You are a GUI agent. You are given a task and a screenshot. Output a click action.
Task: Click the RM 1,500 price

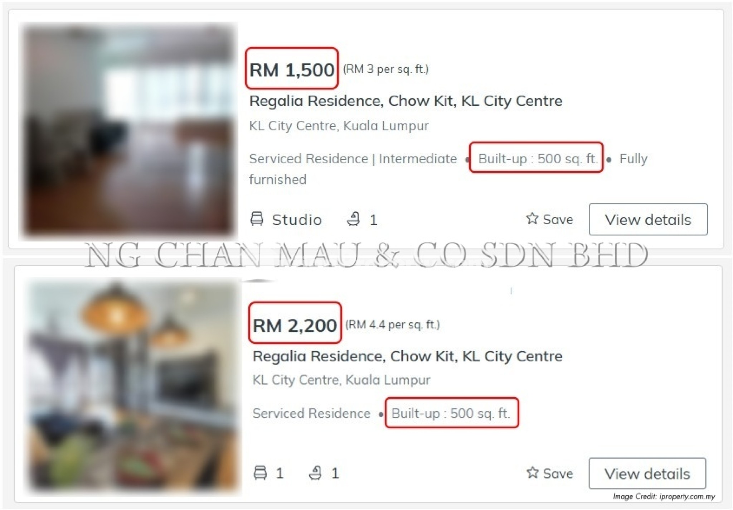coord(292,69)
